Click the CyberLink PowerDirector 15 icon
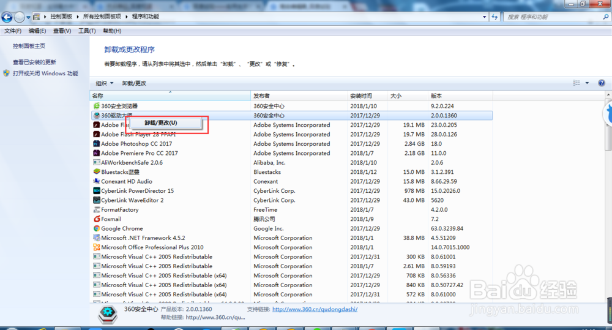 click(x=97, y=190)
